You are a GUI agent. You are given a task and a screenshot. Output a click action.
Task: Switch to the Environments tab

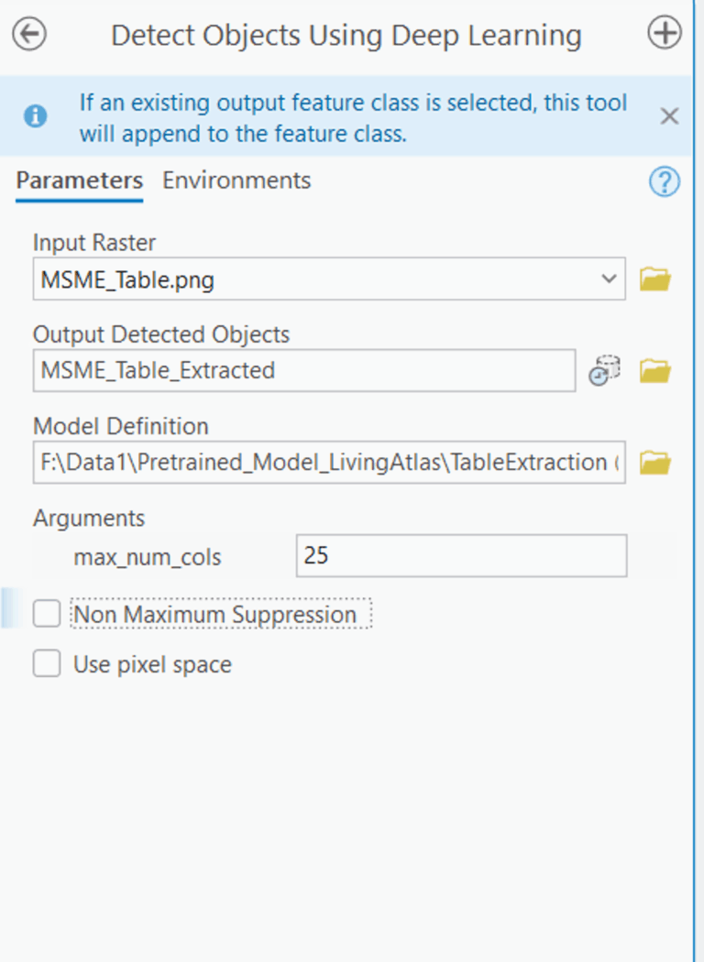tap(236, 180)
